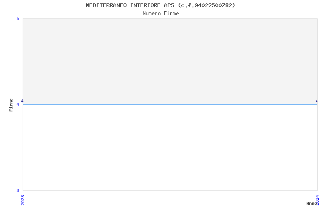Select the 2023 x-axis label
The height and width of the screenshot is (207, 321).
click(x=23, y=200)
